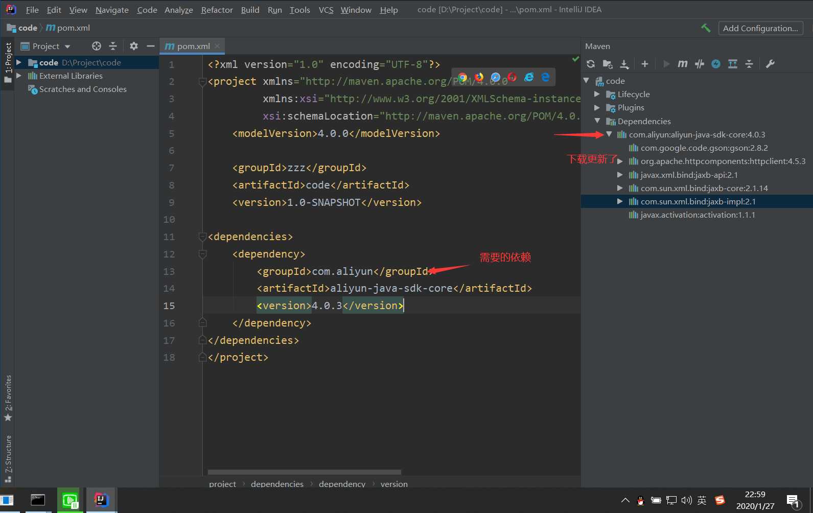This screenshot has height=513, width=813.
Task: Open pom.xml in Internet Explorer icon
Action: 529,77
